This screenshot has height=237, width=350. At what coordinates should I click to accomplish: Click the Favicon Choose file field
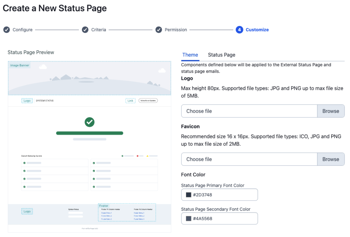(x=249, y=159)
